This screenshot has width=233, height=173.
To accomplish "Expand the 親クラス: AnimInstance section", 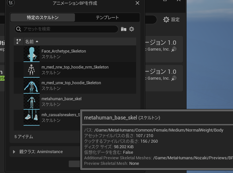I will pos(14,152).
